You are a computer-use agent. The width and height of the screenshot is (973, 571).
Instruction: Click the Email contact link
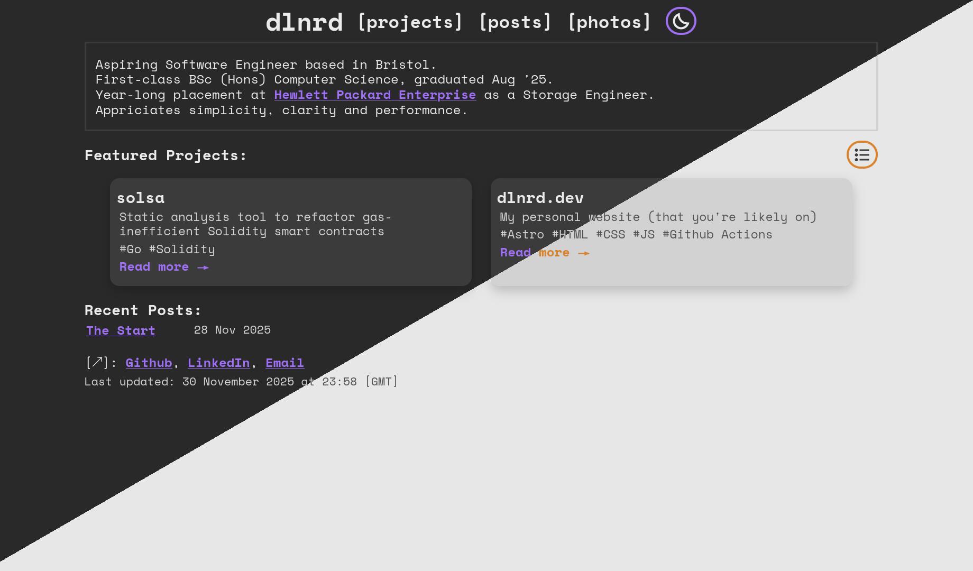(x=284, y=363)
